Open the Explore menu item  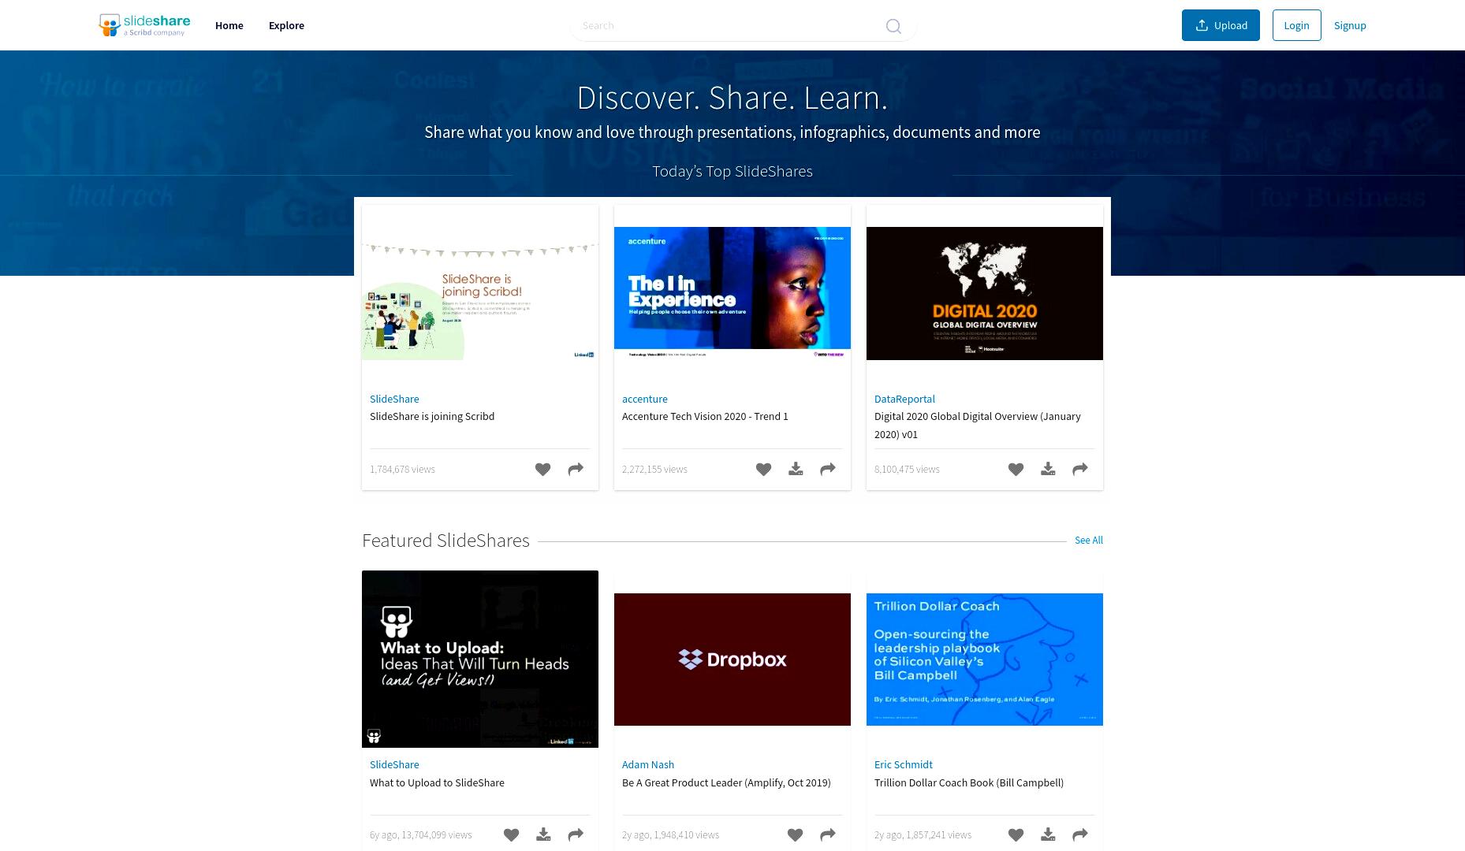coord(286,25)
